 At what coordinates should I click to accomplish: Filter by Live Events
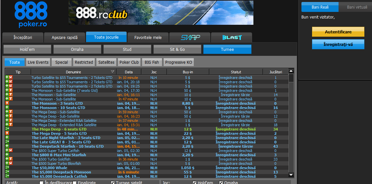38,62
